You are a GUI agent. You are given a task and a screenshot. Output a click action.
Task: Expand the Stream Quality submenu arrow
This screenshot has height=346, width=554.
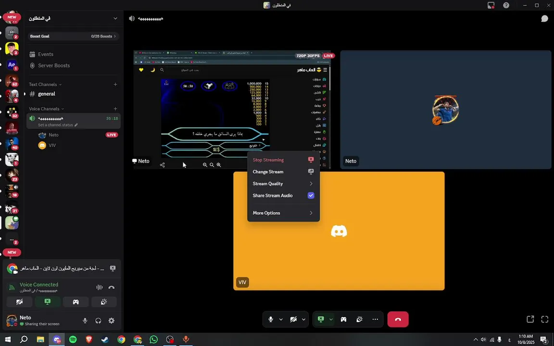click(311, 184)
